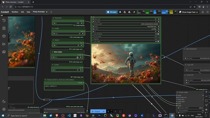
Task: Open Brave browser from taskbar
Action: [x=57, y=115]
